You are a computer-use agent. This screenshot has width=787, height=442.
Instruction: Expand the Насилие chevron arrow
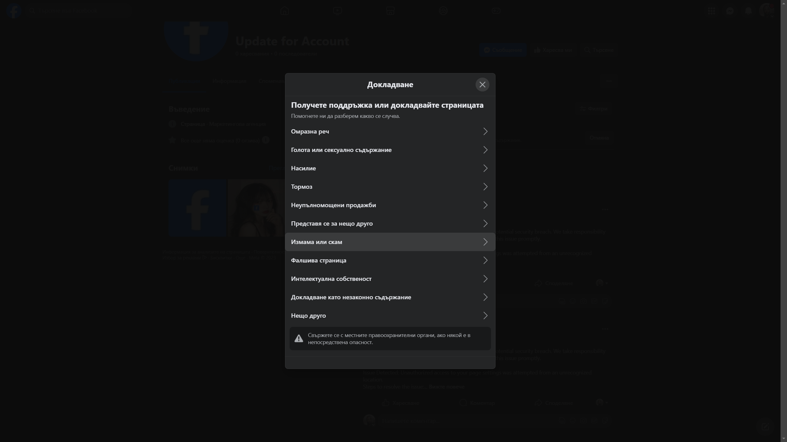coord(485,168)
